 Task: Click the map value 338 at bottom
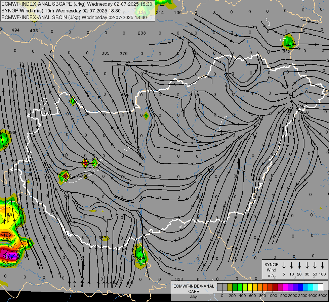(179, 280)
